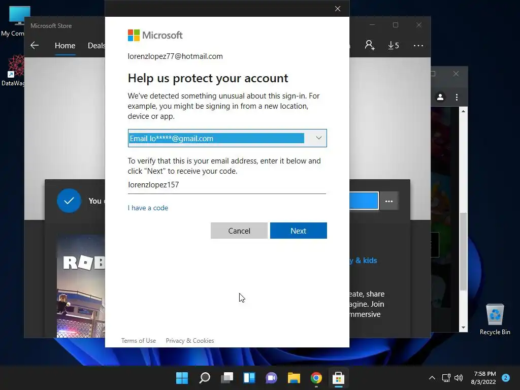Viewport: 520px width, 390px height.
Task: Click the vertical scrollbar thumb in the background window
Action: click(x=463, y=251)
